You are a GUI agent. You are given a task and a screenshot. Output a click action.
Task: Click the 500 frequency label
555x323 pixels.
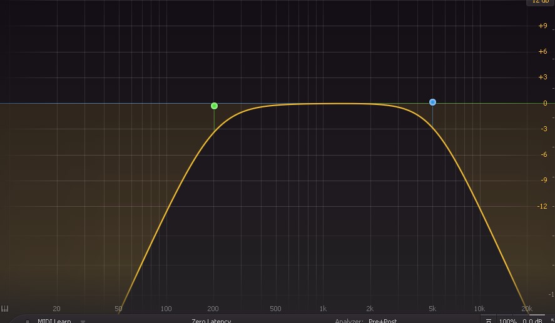tap(275, 309)
